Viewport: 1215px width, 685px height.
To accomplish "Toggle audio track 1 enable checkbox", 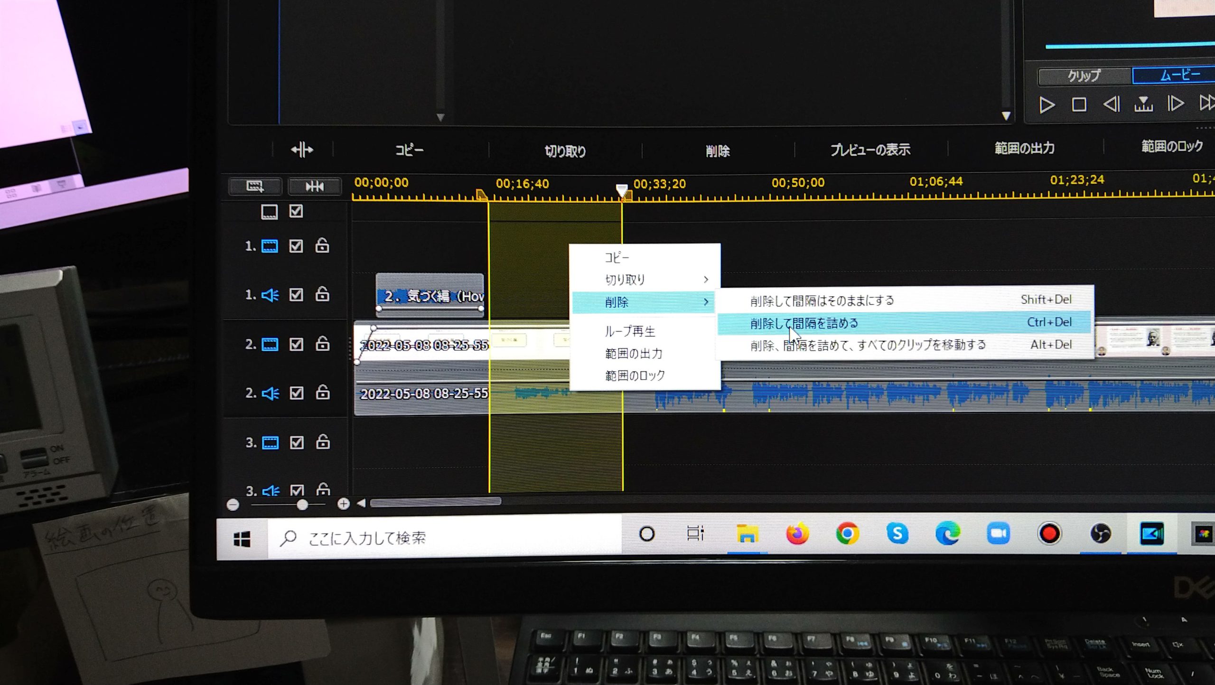I will pos(296,295).
